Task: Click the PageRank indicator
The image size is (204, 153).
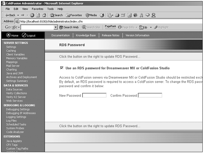Action: (110, 27)
